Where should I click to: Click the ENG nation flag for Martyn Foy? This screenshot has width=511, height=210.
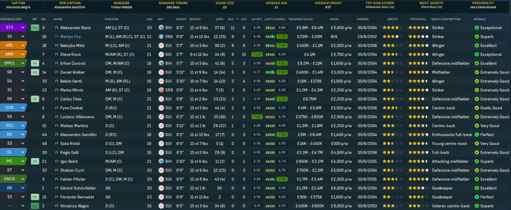click(161, 37)
